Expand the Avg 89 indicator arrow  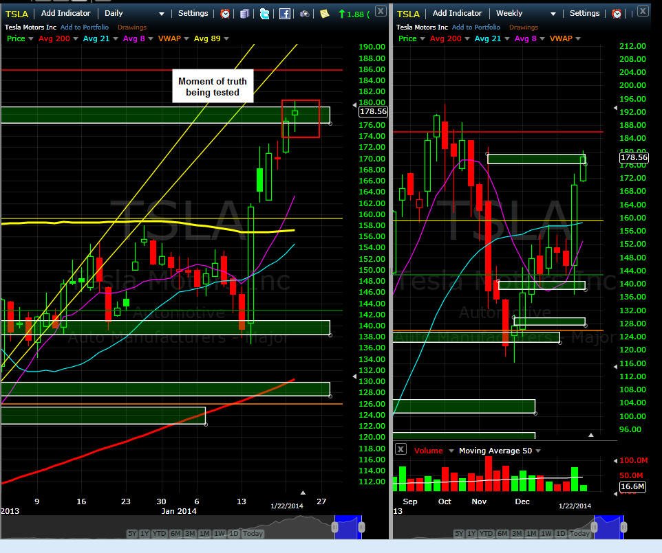[226, 38]
